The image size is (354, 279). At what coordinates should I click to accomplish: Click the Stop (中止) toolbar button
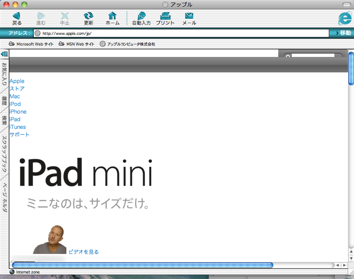coord(65,18)
